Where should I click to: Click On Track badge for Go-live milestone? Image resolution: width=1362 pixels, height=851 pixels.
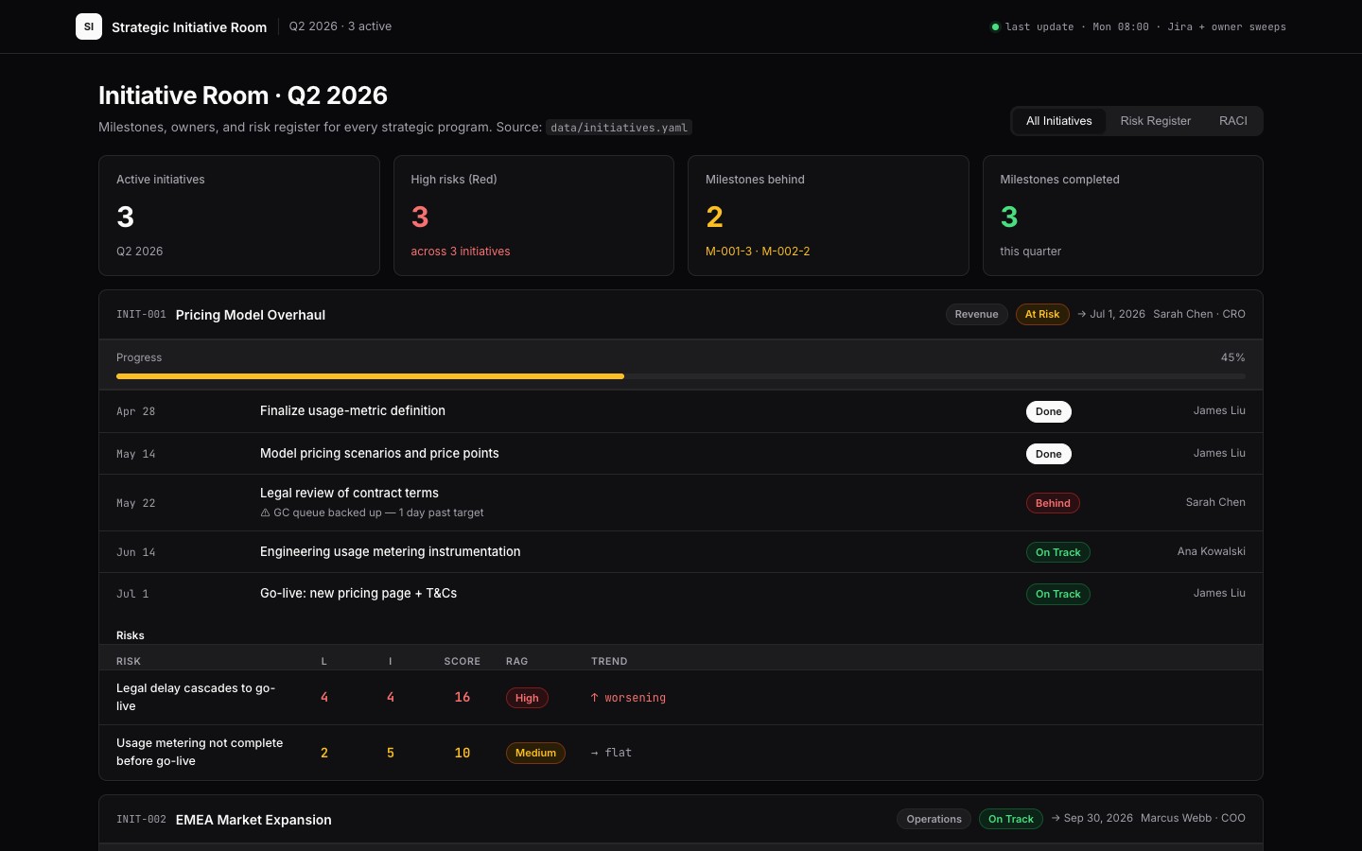coord(1058,594)
